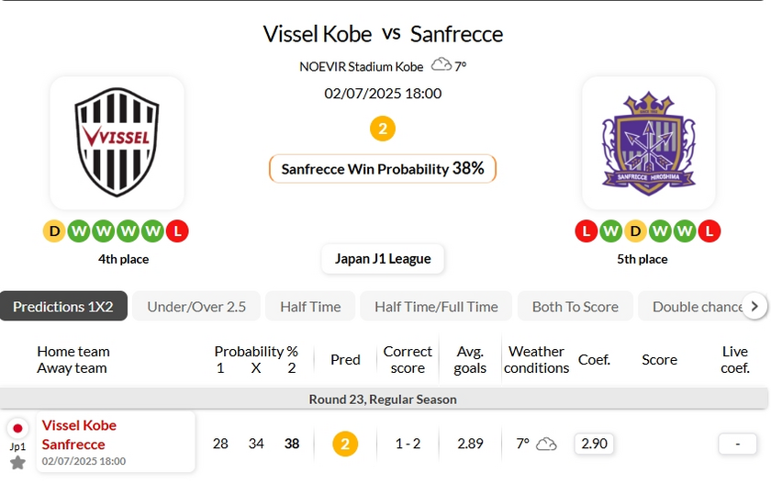This screenshot has width=771, height=484.
Task: Select the Both To Score tab
Action: tap(575, 307)
